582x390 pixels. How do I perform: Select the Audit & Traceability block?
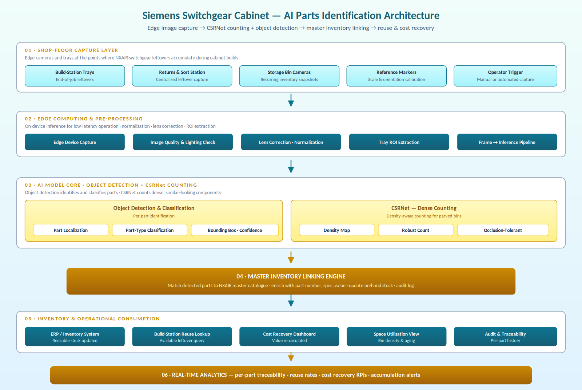(505, 337)
